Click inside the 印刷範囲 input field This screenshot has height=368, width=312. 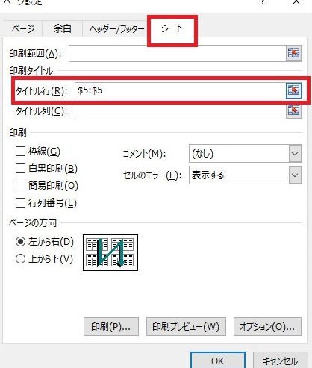click(177, 53)
